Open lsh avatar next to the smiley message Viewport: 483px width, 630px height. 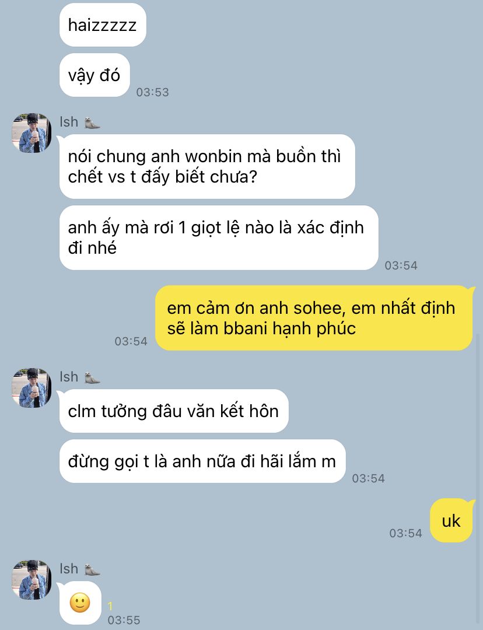tap(32, 580)
